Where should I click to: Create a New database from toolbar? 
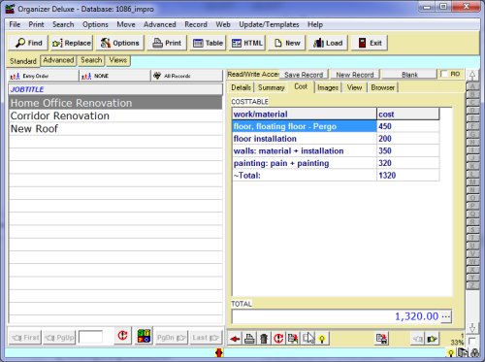click(x=287, y=43)
